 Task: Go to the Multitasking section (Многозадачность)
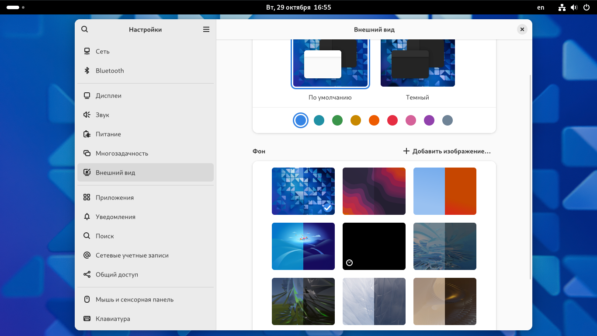pos(122,153)
